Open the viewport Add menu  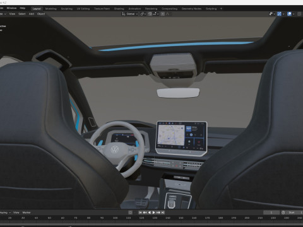(32, 14)
